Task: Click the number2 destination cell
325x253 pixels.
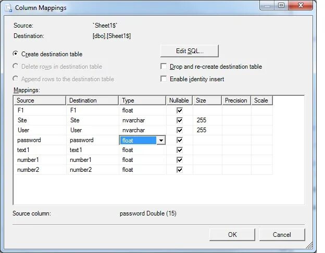Action: [93, 170]
